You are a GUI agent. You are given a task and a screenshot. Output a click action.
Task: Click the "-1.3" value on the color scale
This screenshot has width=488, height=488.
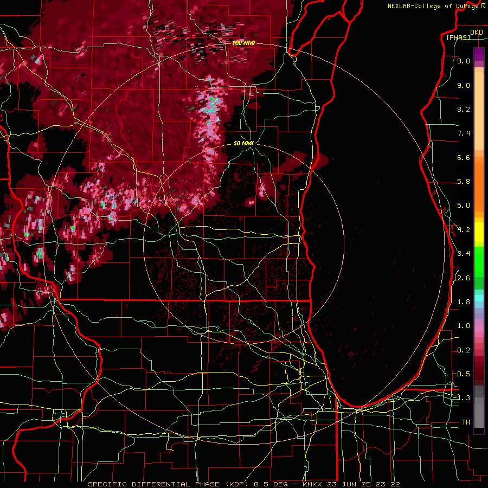coord(462,398)
